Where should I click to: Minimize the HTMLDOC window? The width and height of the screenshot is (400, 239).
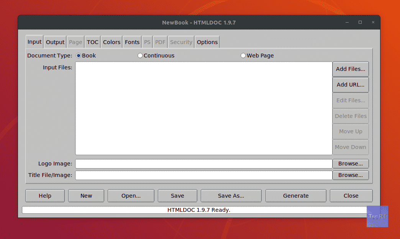(x=347, y=23)
